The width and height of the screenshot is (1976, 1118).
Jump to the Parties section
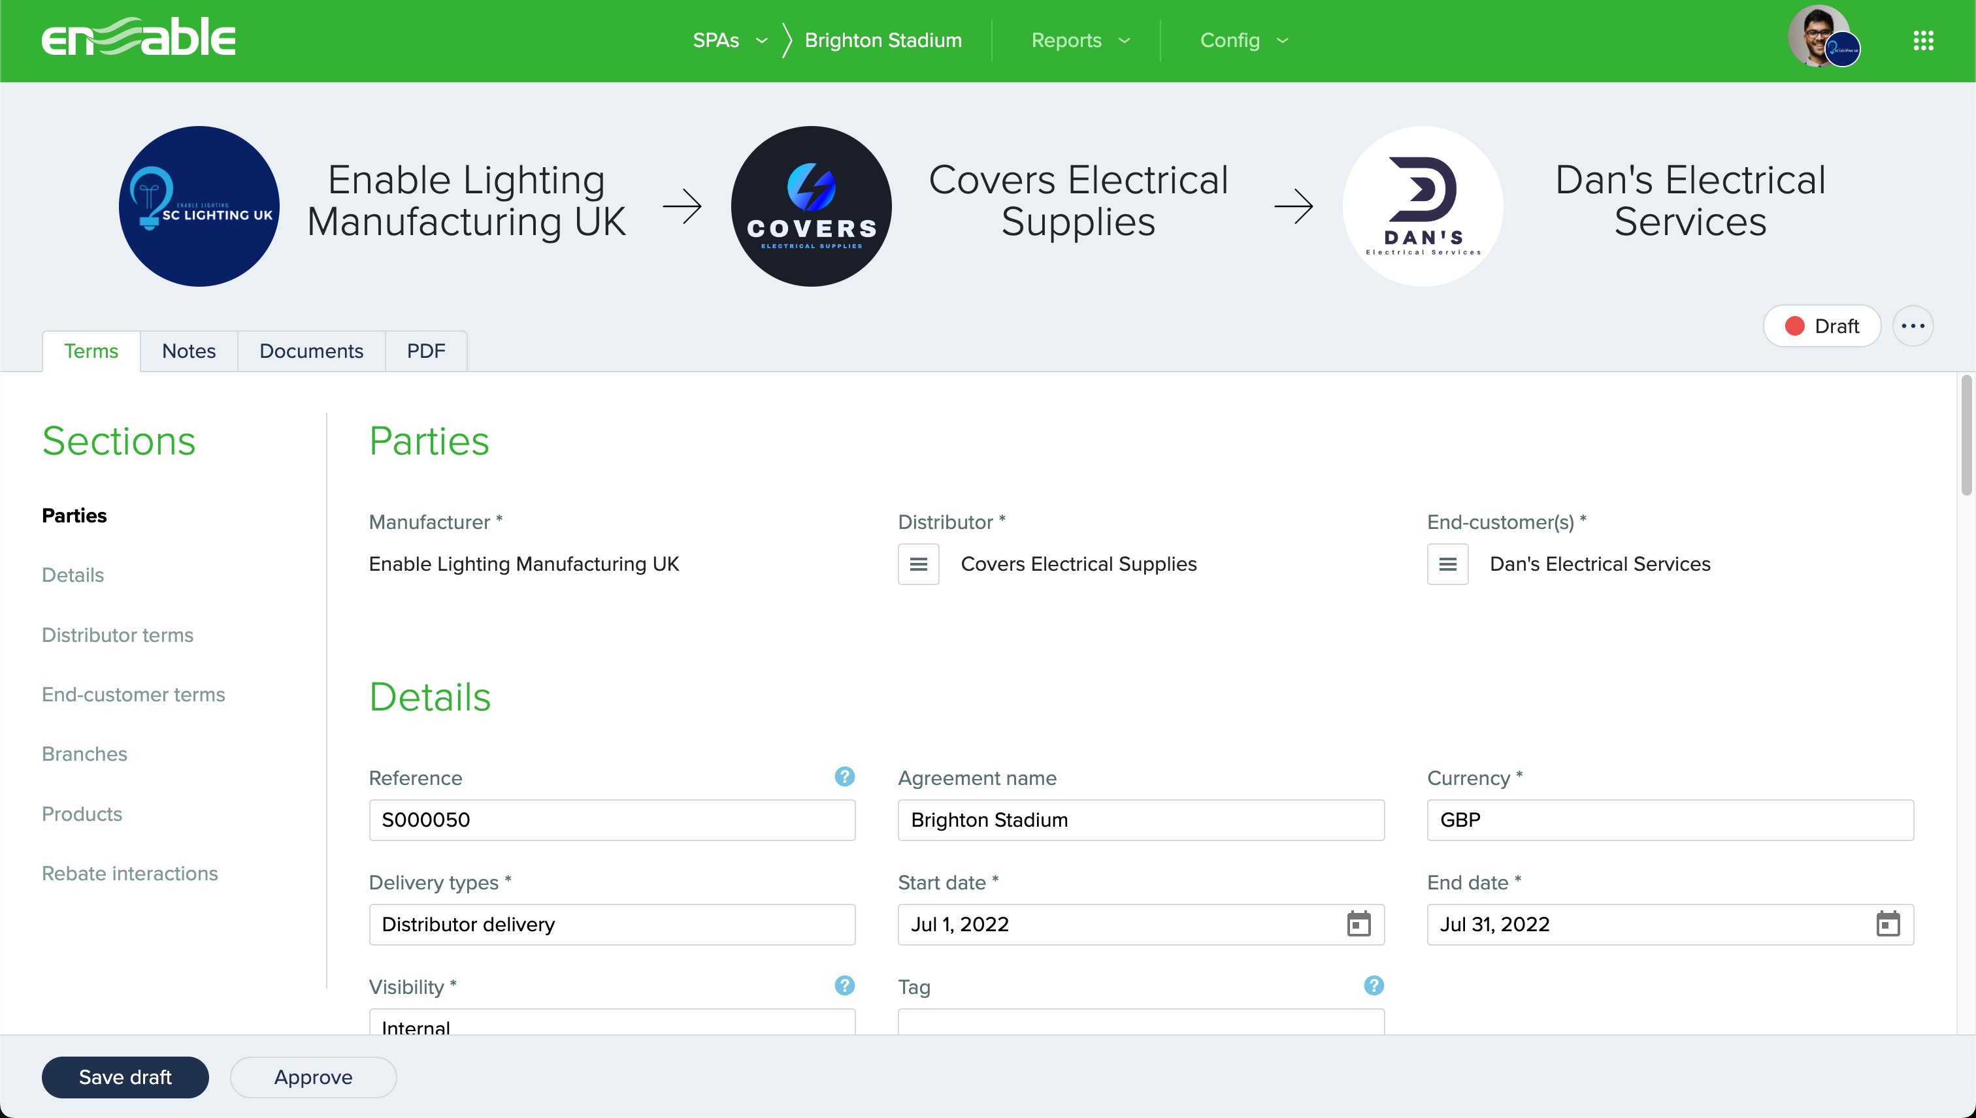(74, 516)
